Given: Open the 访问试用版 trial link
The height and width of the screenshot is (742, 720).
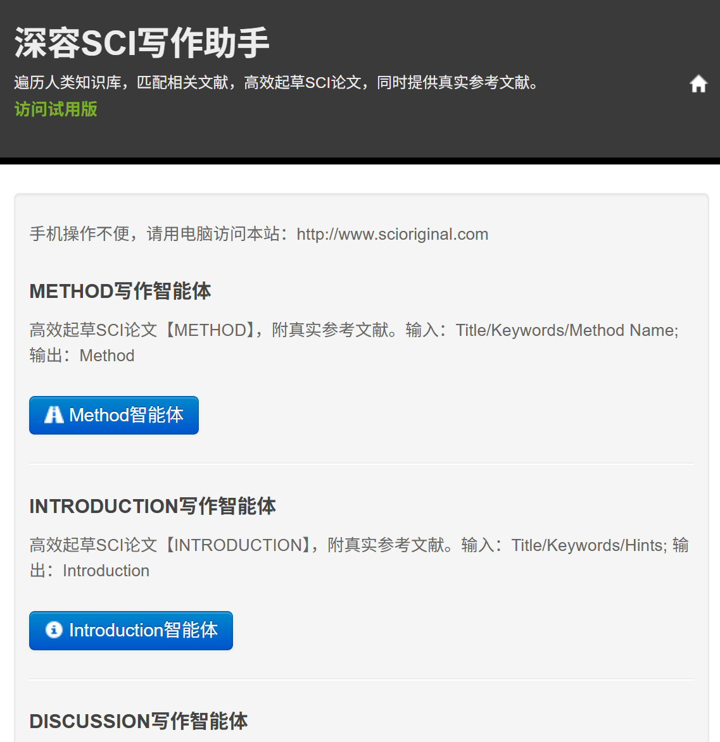Looking at the screenshot, I should click(x=56, y=109).
